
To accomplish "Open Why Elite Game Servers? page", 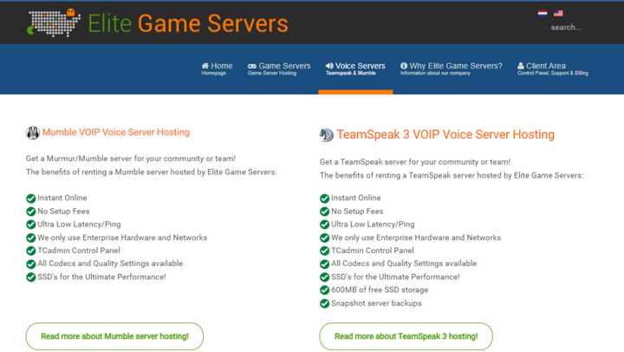I will [451, 68].
